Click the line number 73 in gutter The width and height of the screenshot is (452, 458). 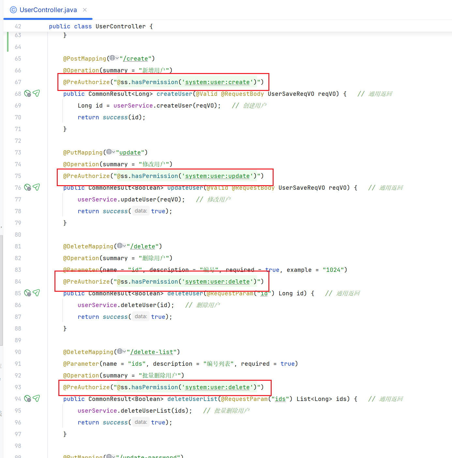point(18,153)
